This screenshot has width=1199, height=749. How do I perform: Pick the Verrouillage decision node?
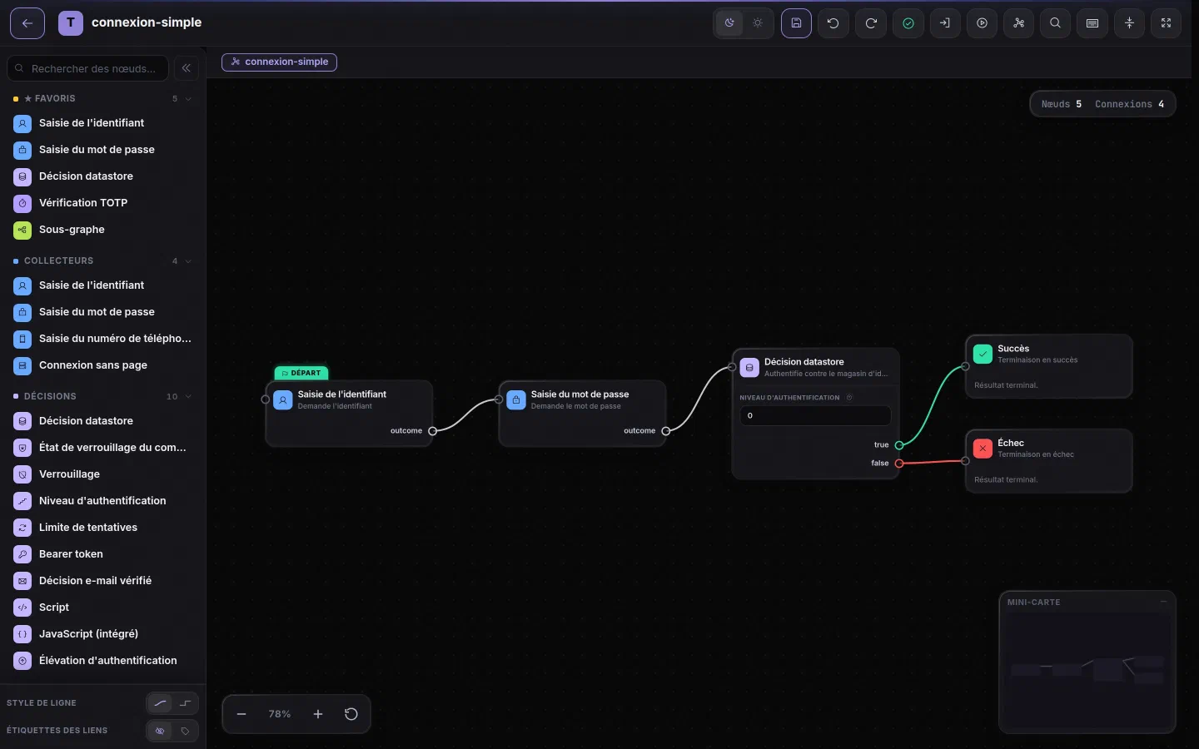(x=102, y=474)
